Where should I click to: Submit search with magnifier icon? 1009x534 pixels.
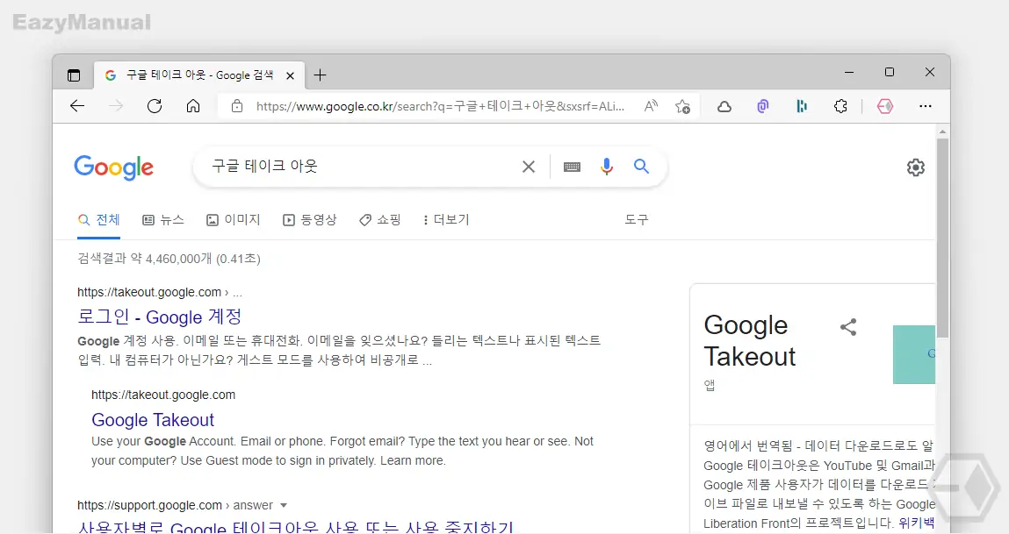point(641,167)
